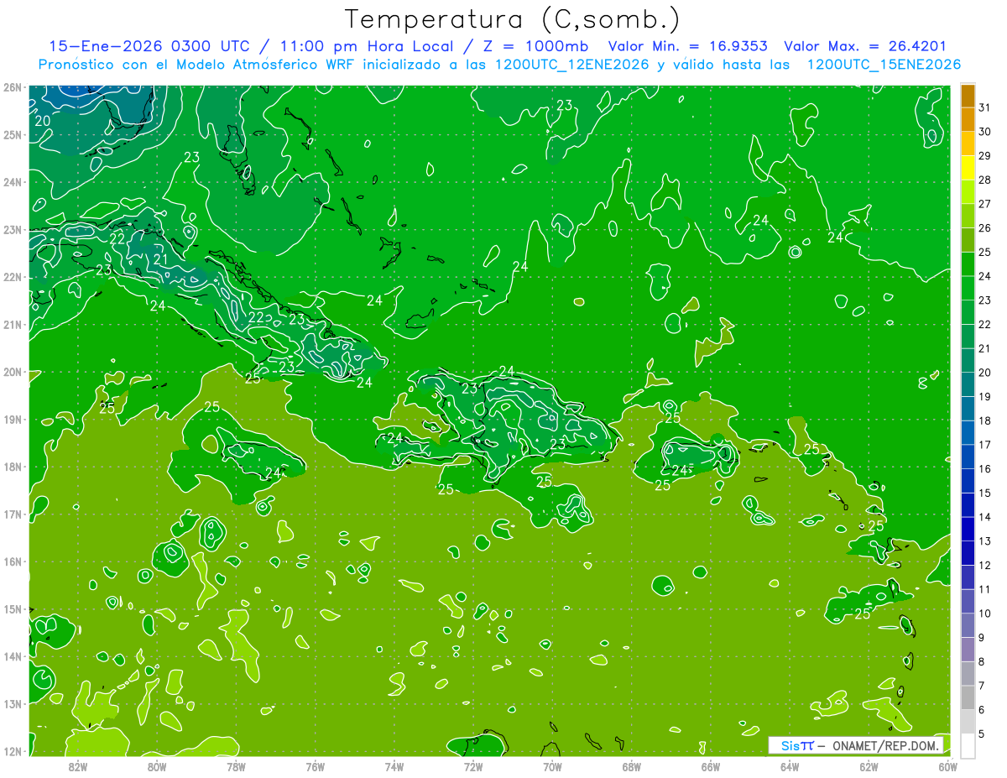
Task: Pick the blue swatch between 16 and 17
Action: (968, 456)
